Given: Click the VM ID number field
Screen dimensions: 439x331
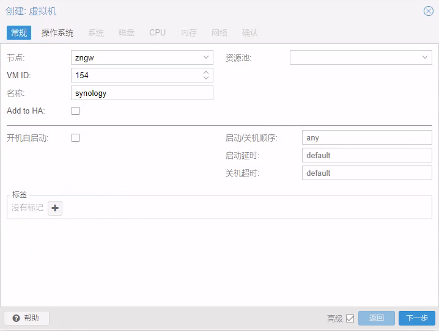Looking at the screenshot, I should tap(135, 75).
